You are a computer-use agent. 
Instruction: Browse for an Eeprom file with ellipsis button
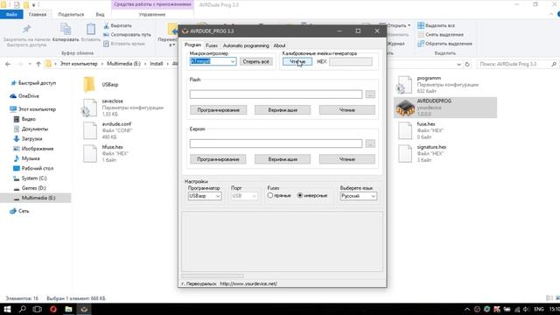[x=370, y=143]
